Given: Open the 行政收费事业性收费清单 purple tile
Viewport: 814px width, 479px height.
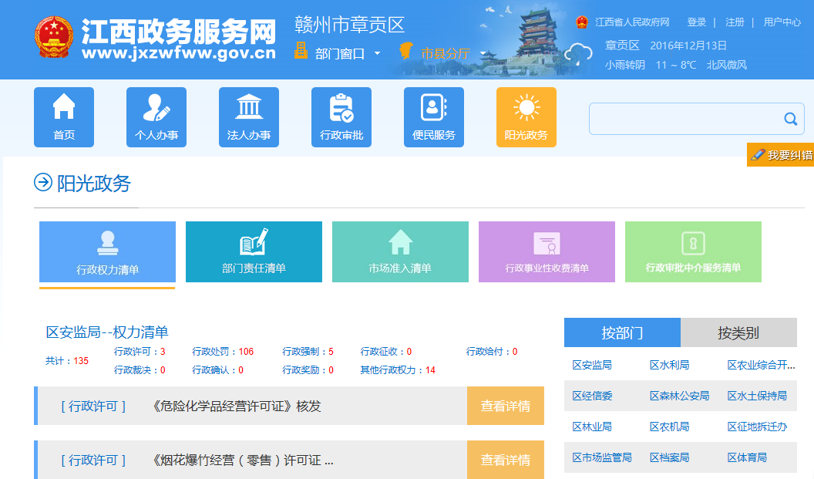Looking at the screenshot, I should [x=547, y=251].
